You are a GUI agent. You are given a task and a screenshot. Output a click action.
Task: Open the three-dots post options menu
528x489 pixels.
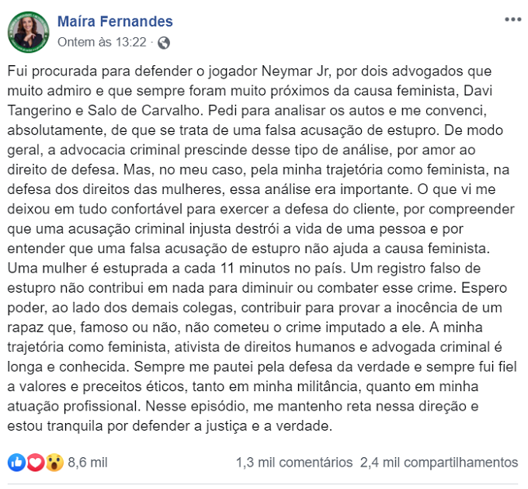(512, 20)
